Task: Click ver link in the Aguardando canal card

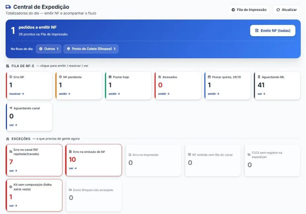Action: pos(13,125)
